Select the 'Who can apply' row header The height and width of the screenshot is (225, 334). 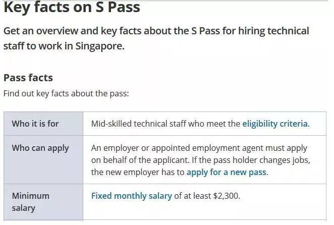pyautogui.click(x=40, y=148)
